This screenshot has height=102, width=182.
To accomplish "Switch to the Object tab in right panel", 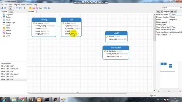I will pos(159,12).
